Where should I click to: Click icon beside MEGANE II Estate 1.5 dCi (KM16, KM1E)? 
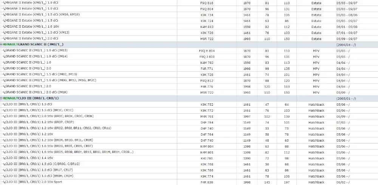[4, 15]
